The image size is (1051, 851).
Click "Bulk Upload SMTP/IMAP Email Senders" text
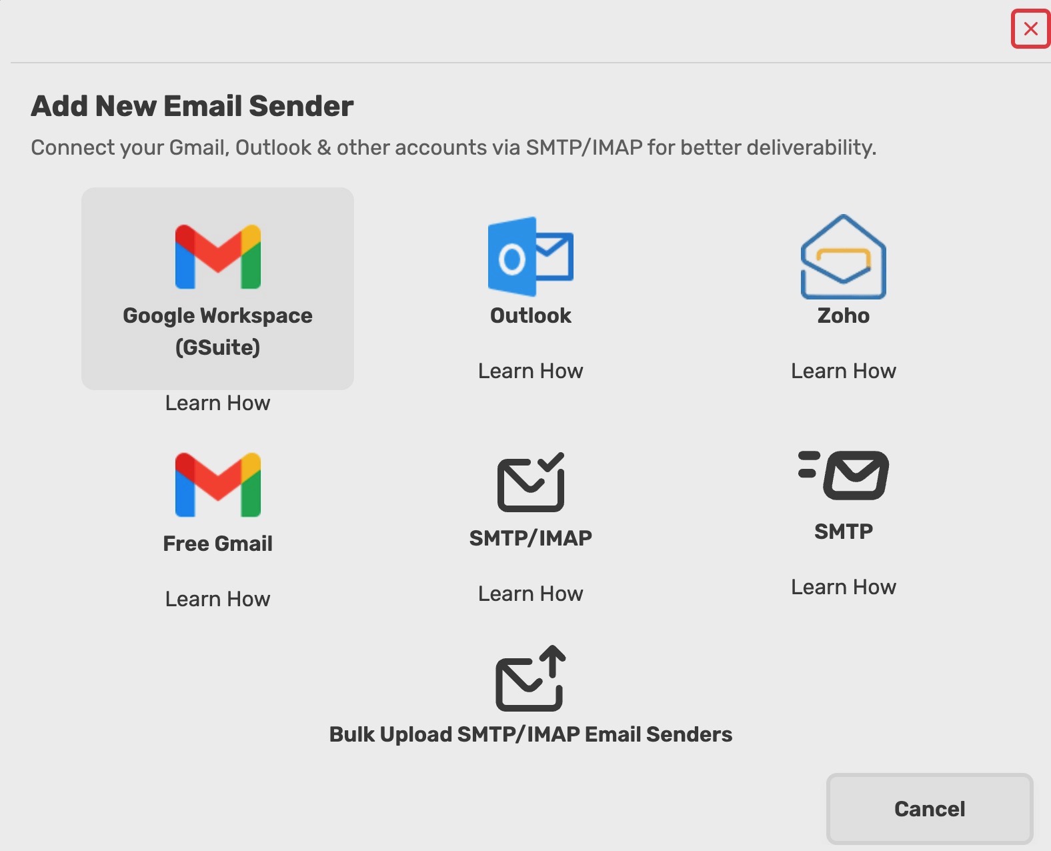pyautogui.click(x=530, y=734)
